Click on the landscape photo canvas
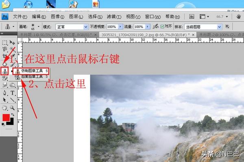Screen dimensions: 244x162 point(167,118)
